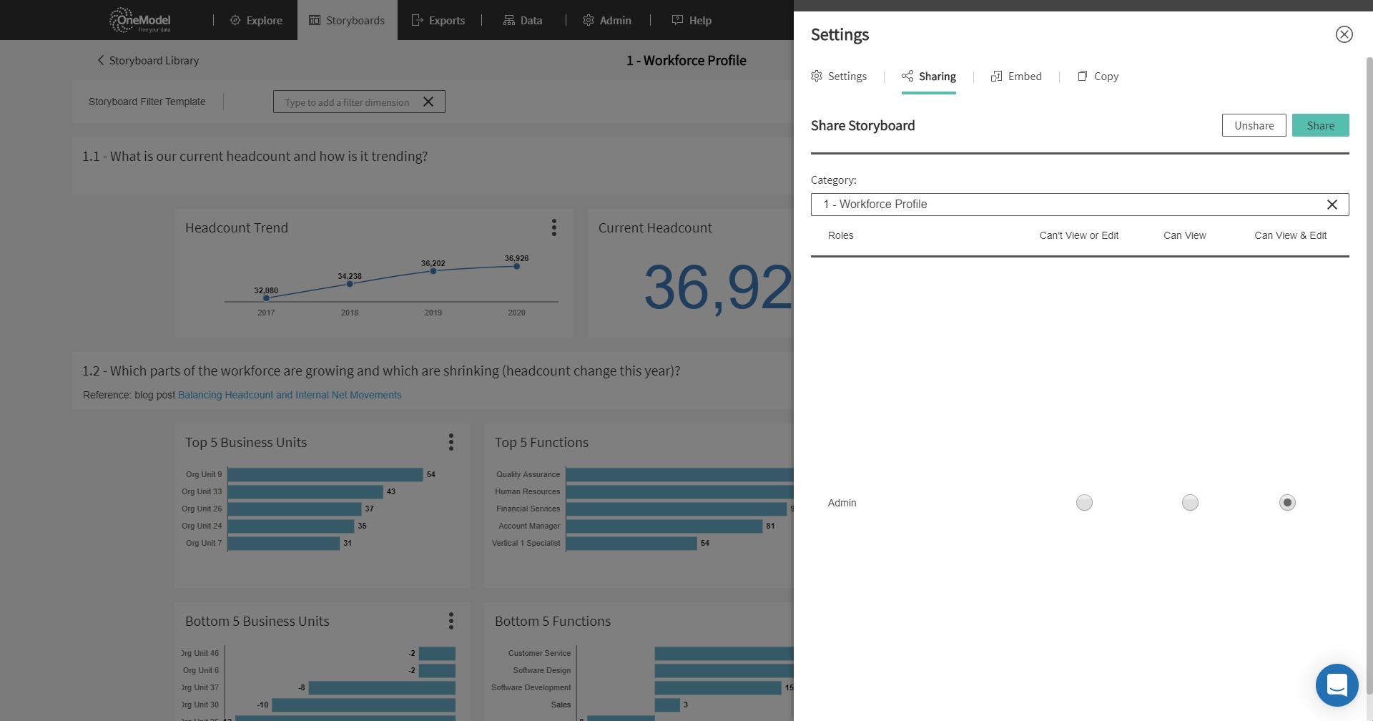The height and width of the screenshot is (721, 1373).
Task: Click the 1 - Workforce Profile title
Action: (686, 60)
